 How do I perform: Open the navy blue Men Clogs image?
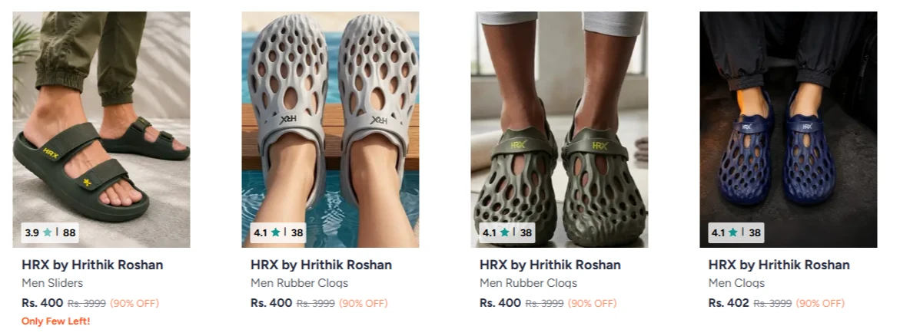788,130
